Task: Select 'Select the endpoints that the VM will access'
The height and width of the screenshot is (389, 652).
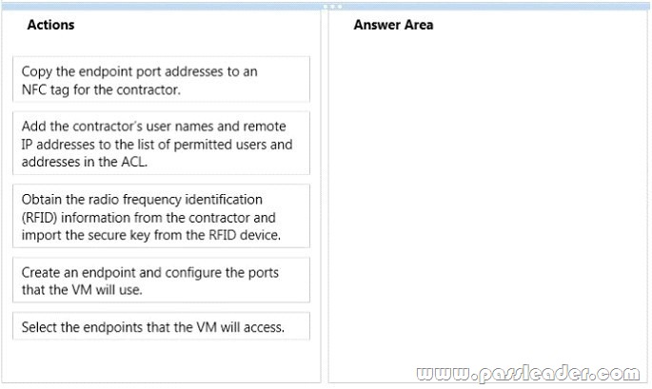Action: (161, 326)
